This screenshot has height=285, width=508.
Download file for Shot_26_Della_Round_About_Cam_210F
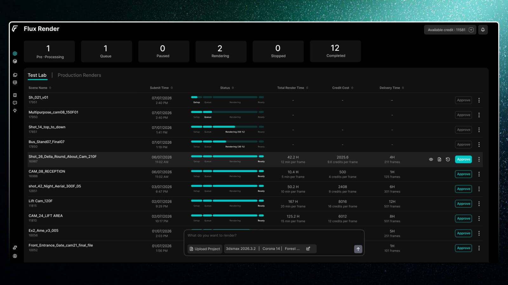(x=439, y=159)
